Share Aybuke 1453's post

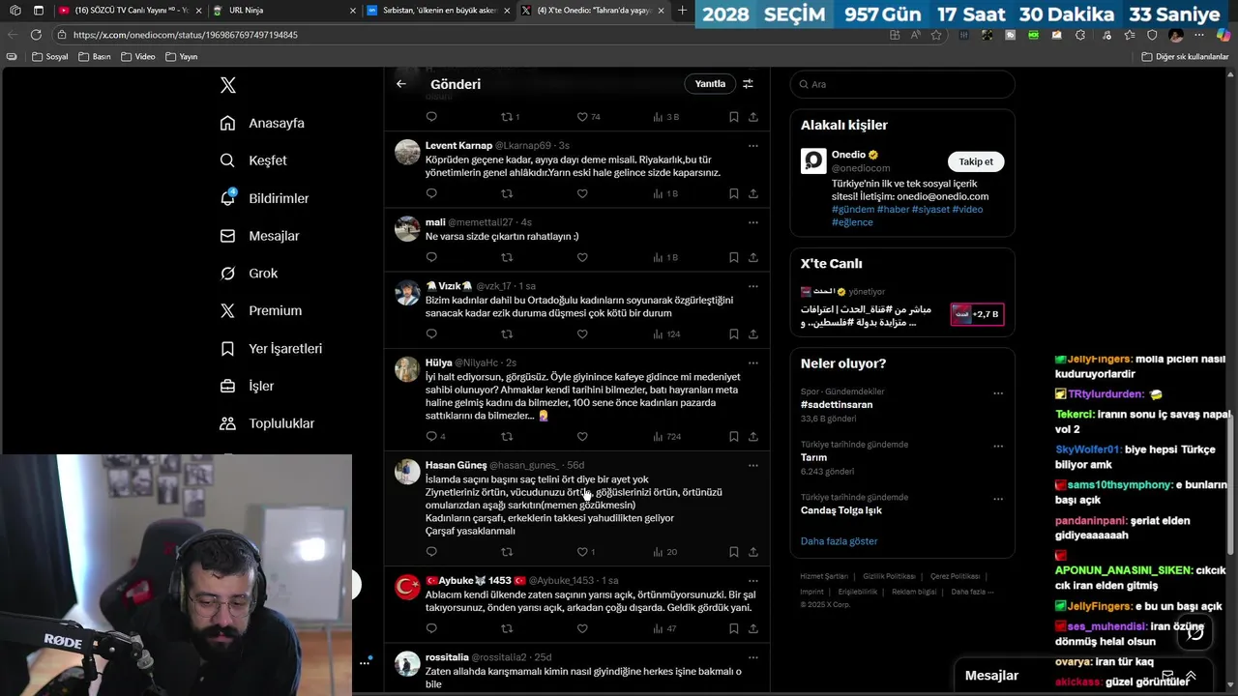click(753, 628)
